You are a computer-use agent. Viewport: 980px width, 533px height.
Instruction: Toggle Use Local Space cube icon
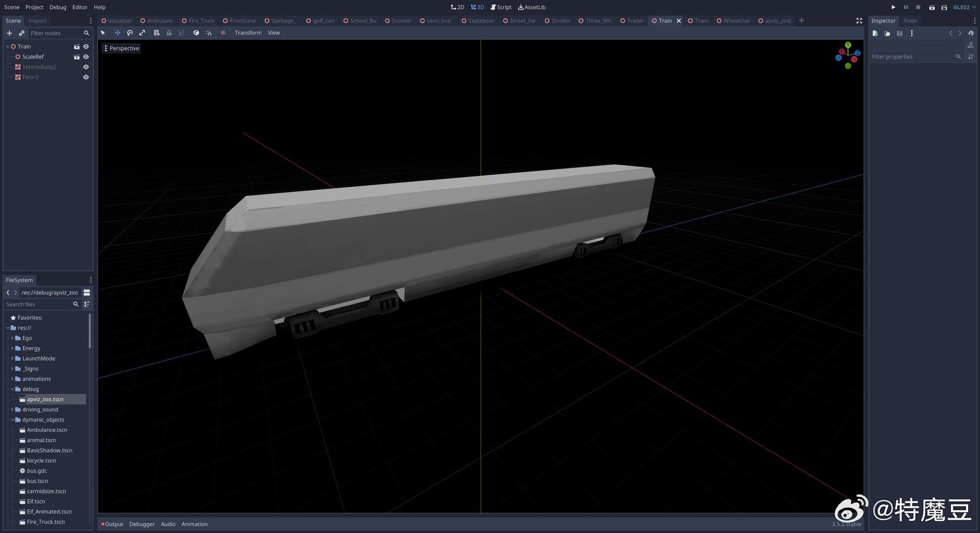click(x=196, y=33)
